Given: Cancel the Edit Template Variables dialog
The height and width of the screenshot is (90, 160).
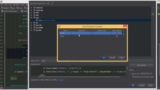Looking at the screenshot, I should pos(112,58).
